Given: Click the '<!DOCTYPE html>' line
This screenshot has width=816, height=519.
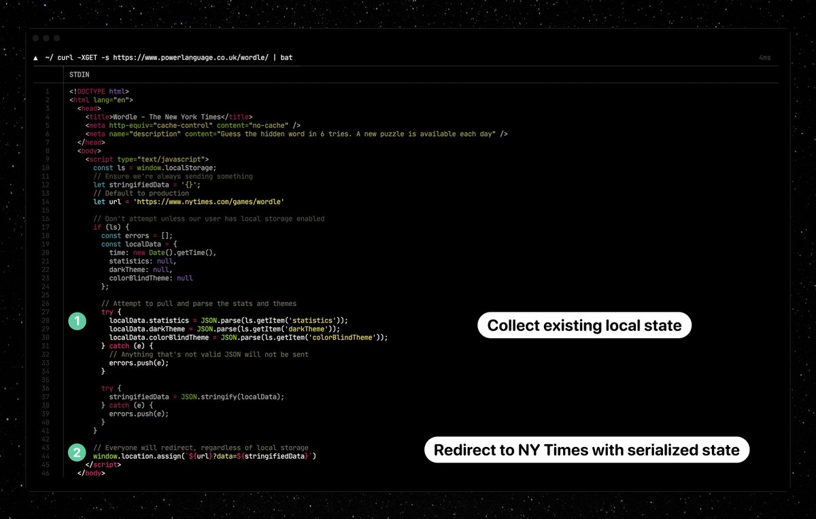Looking at the screenshot, I should (99, 91).
